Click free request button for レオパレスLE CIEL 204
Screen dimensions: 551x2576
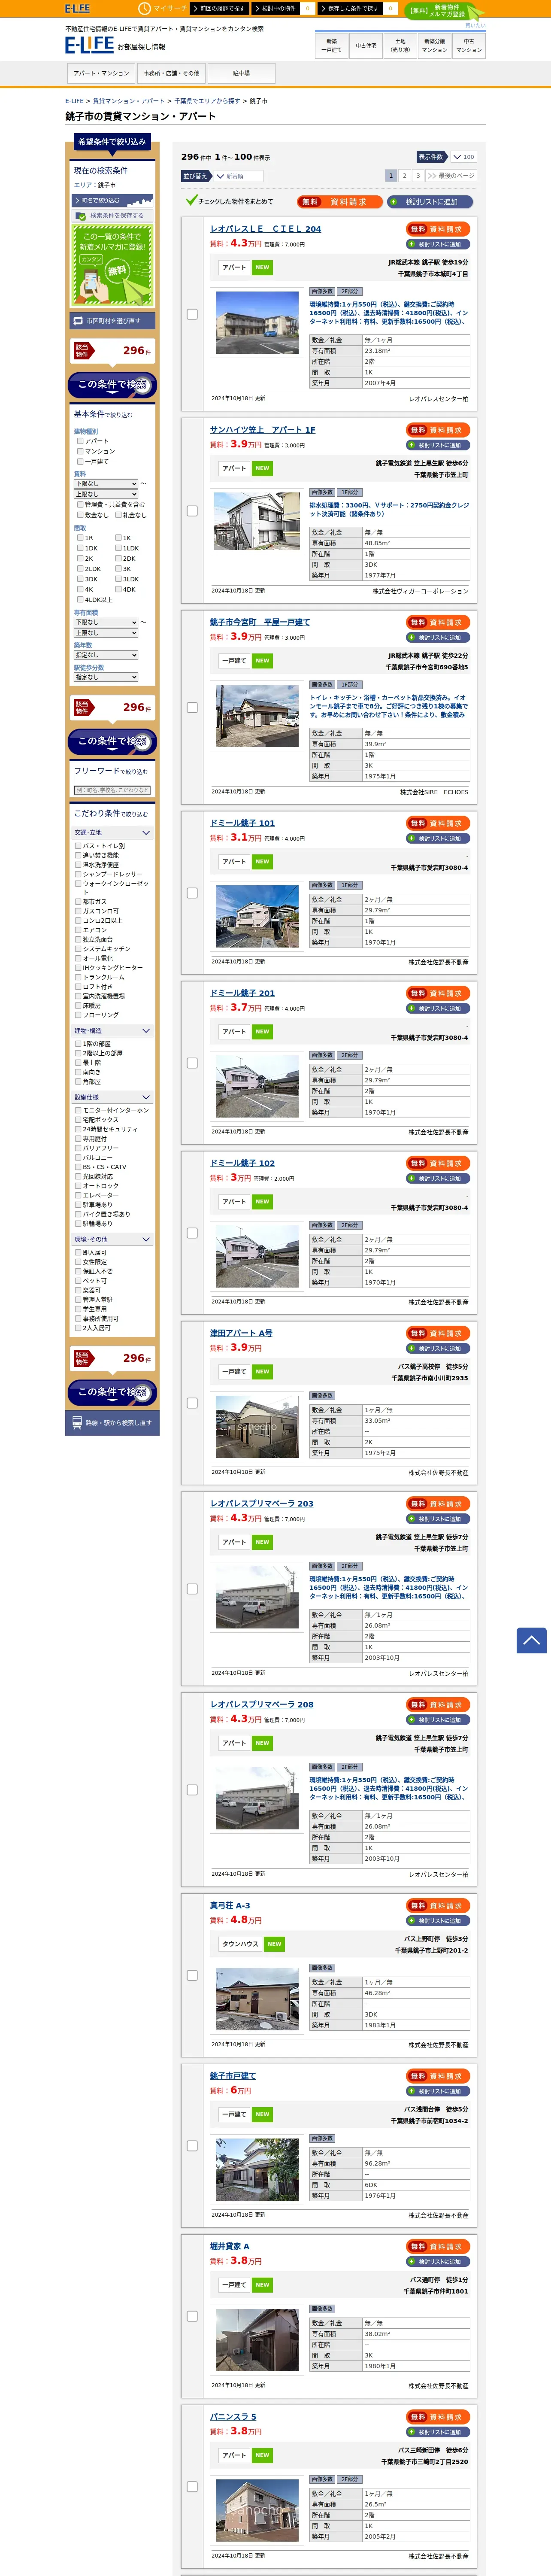click(438, 229)
